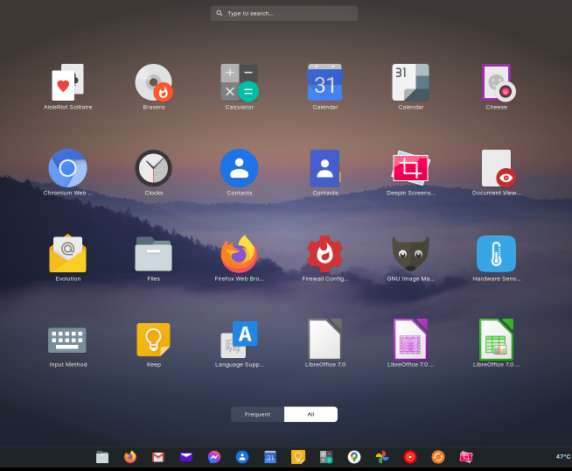Launch Cheese webcam app
The height and width of the screenshot is (471, 572).
coord(497,83)
